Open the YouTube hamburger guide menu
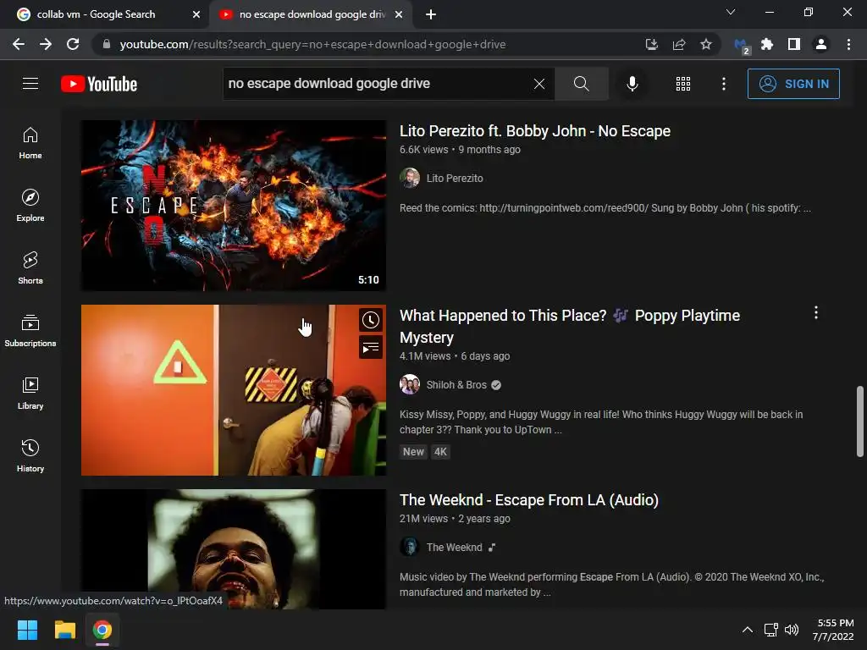 coord(30,84)
